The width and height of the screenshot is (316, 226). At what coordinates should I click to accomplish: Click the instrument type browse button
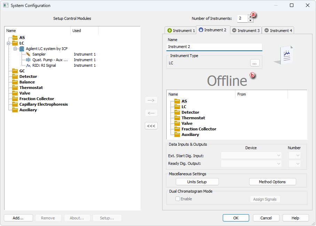(x=255, y=63)
